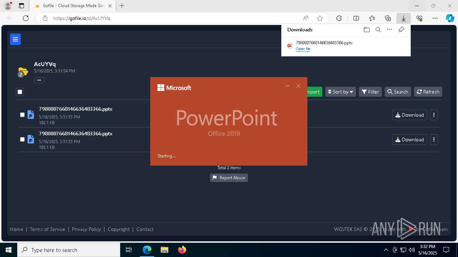Click Open file link in Downloads panel

[x=303, y=49]
